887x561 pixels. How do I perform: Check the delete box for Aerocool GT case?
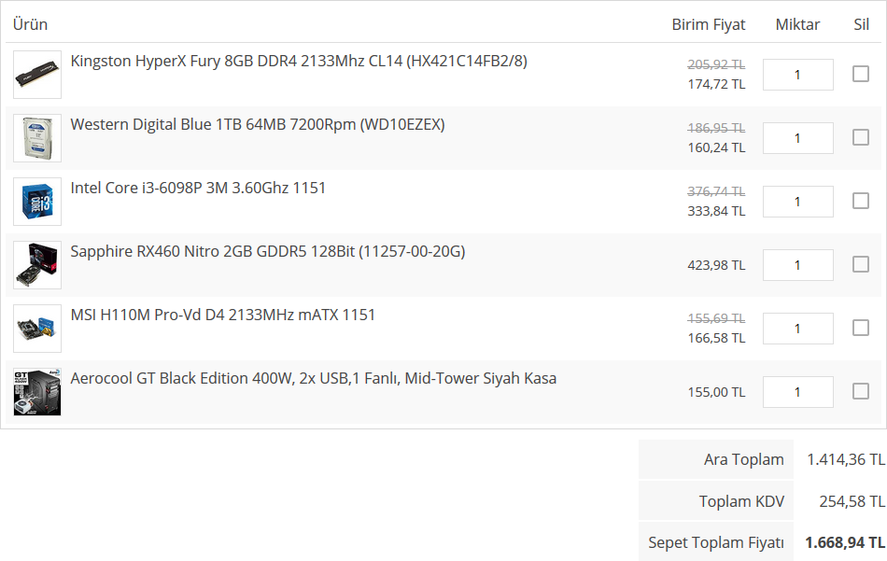861,391
